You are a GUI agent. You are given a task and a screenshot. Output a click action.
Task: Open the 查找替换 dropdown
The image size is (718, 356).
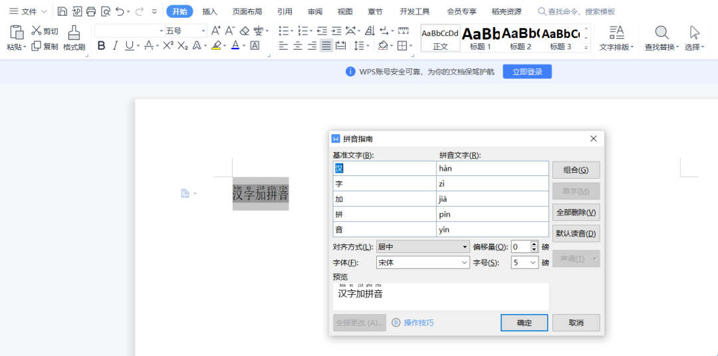[662, 37]
